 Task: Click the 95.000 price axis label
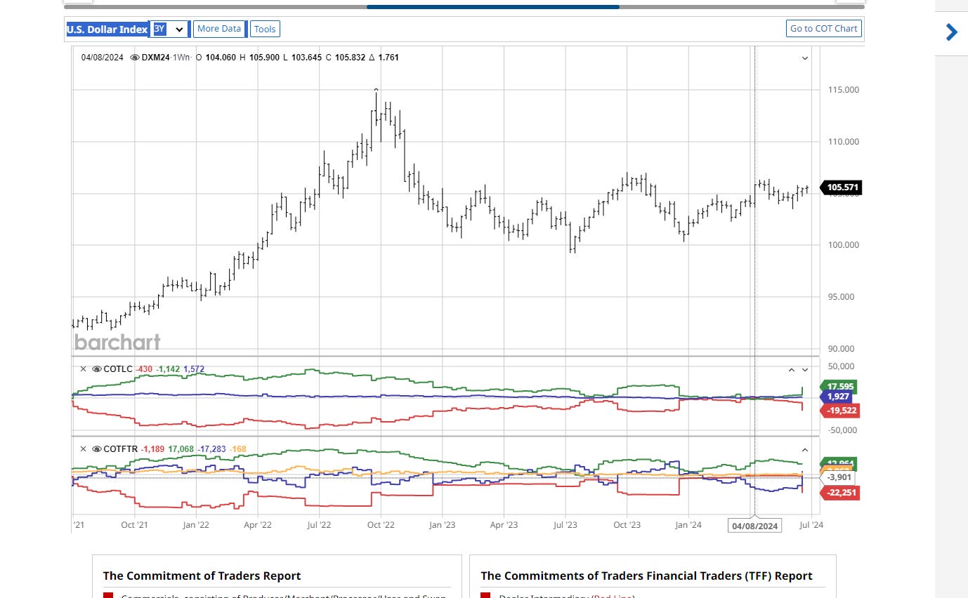point(841,297)
